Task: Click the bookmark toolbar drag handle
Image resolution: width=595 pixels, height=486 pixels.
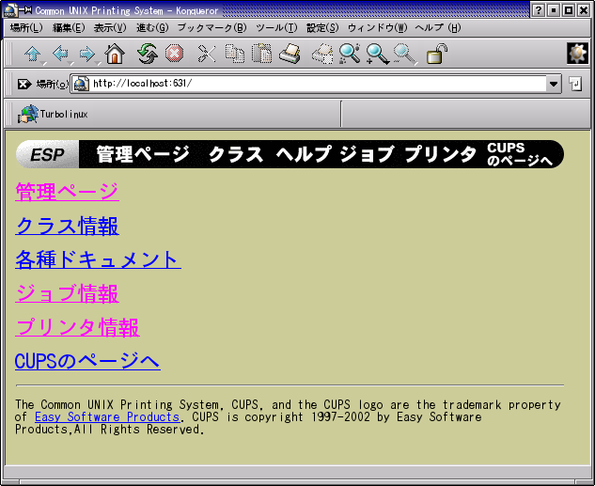Action: point(9,114)
